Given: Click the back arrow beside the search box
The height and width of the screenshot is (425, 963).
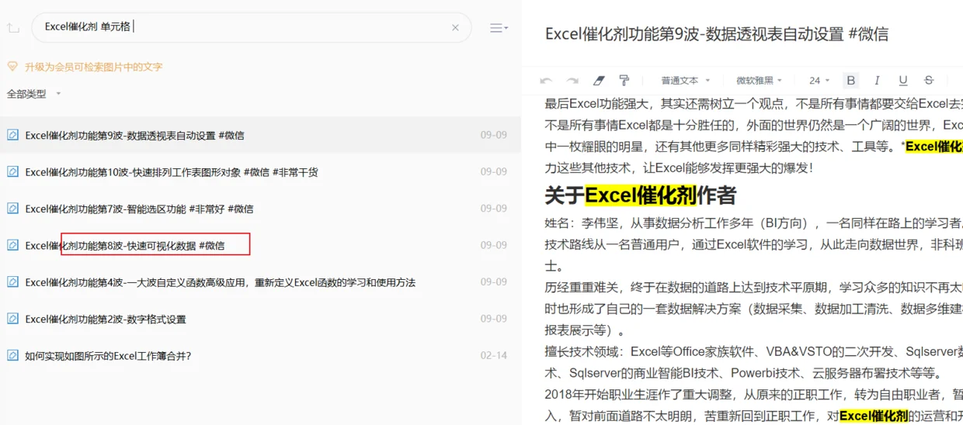Looking at the screenshot, I should click(x=12, y=28).
